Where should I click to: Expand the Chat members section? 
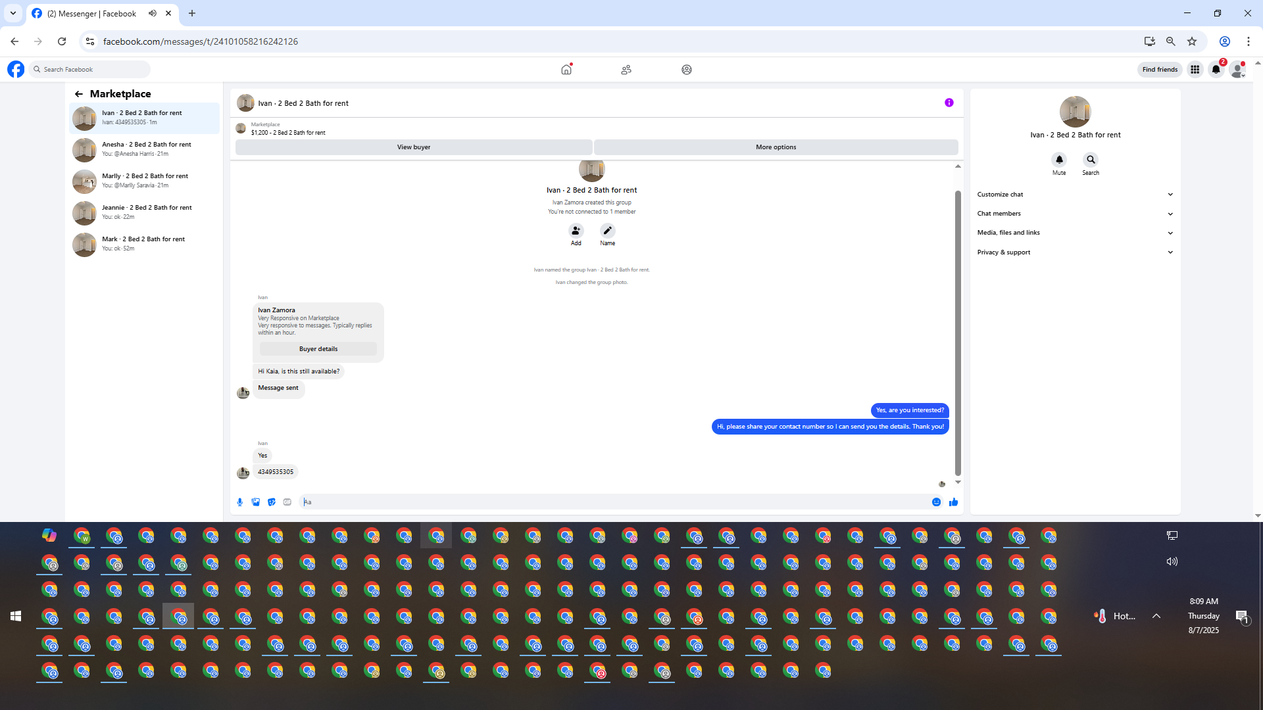coord(1075,214)
